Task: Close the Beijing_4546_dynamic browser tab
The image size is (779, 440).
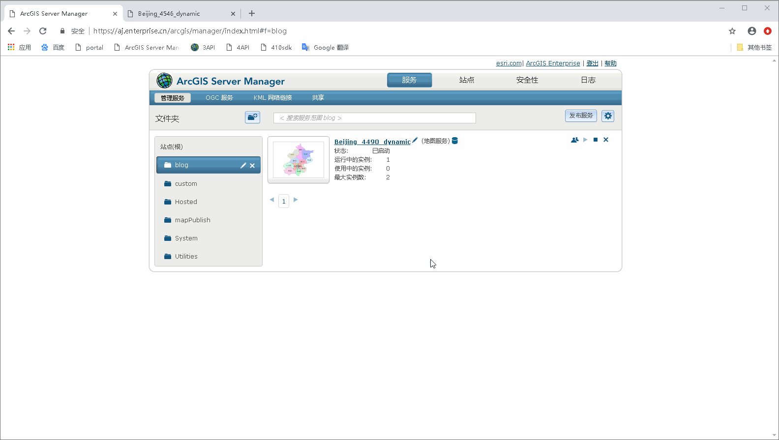Action: (233, 14)
